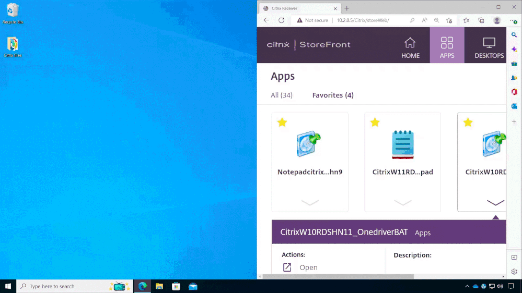Select the APPS tab
The width and height of the screenshot is (522, 293).
click(x=447, y=45)
